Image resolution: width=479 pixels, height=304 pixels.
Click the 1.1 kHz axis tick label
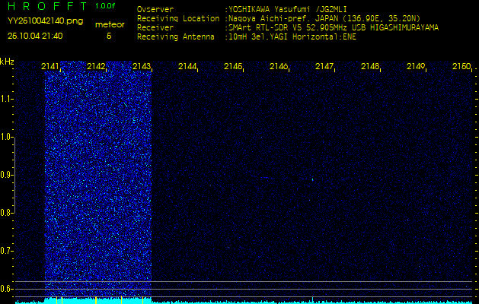pos(6,99)
